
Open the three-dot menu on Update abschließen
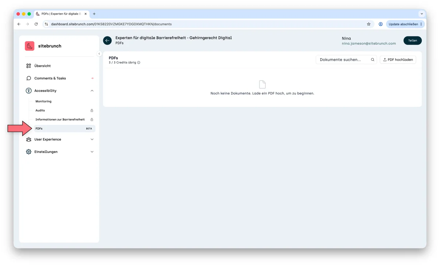tap(421, 24)
